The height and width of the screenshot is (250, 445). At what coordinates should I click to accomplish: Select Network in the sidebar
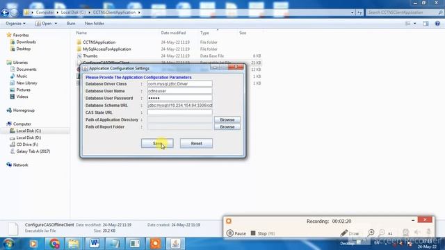click(20, 165)
